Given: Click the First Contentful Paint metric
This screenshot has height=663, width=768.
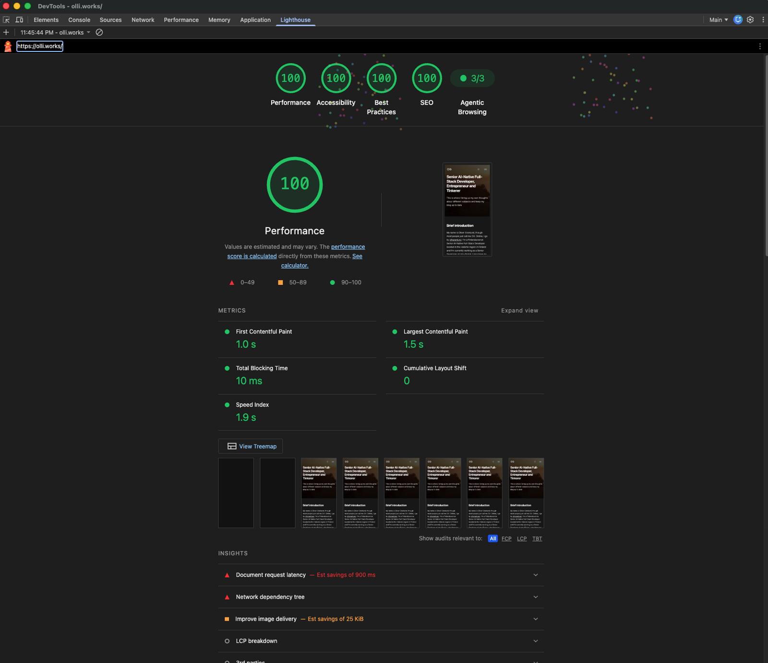Looking at the screenshot, I should [x=297, y=339].
